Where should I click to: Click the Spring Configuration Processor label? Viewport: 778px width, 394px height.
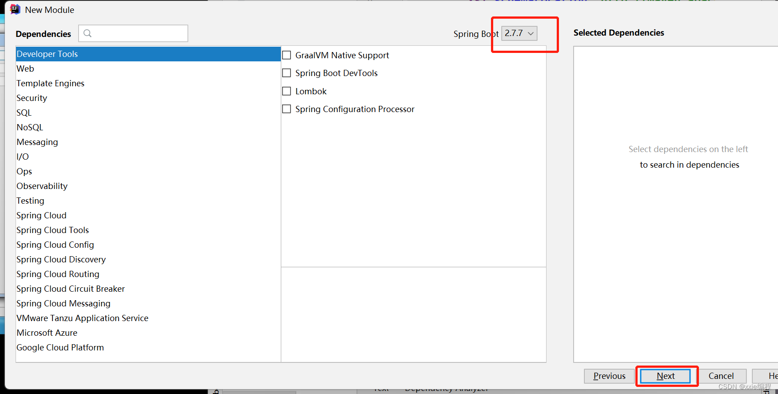pos(355,109)
